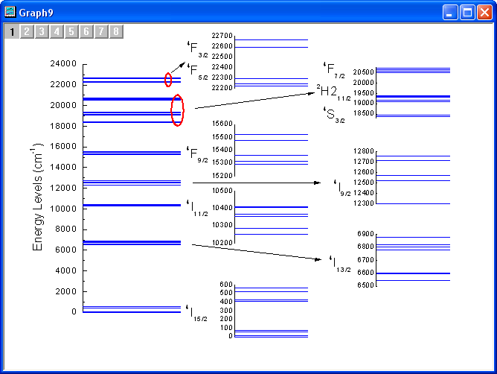
Task: Activate the layer 5 icon
Action: 71,31
